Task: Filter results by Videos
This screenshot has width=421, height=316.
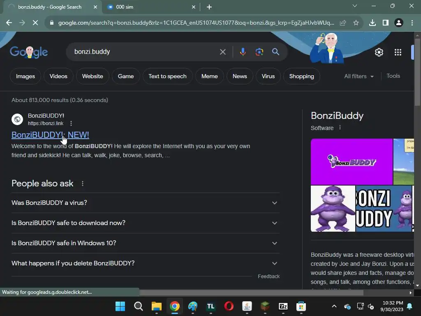Action: (x=58, y=76)
